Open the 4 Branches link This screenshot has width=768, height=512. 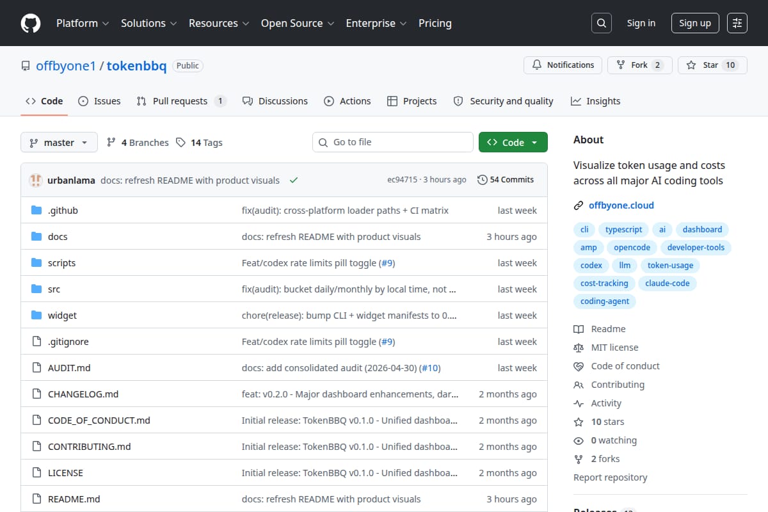pos(138,143)
